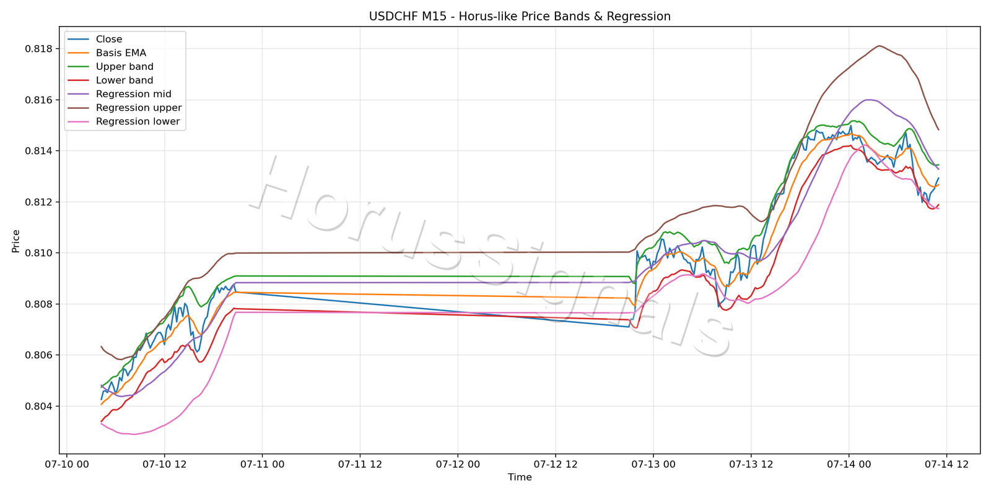
Task: Click the 07-13 00 x-axis tick label
Action: (653, 464)
